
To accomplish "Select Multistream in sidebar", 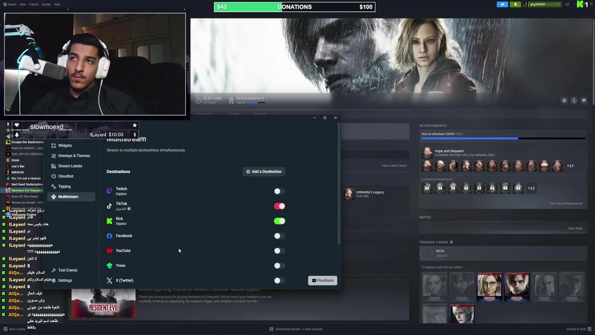I will pos(71,197).
